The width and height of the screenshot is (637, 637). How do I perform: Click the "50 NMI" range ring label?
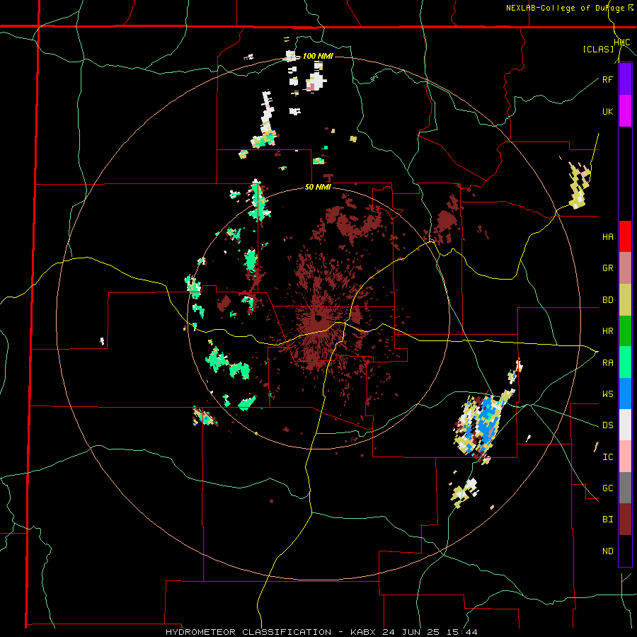click(x=318, y=188)
